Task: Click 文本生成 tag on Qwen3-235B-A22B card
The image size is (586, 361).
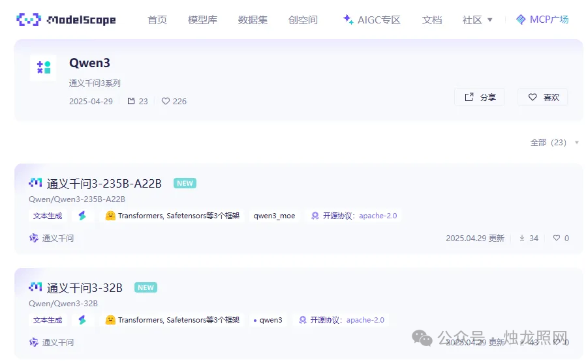Action: click(x=48, y=216)
